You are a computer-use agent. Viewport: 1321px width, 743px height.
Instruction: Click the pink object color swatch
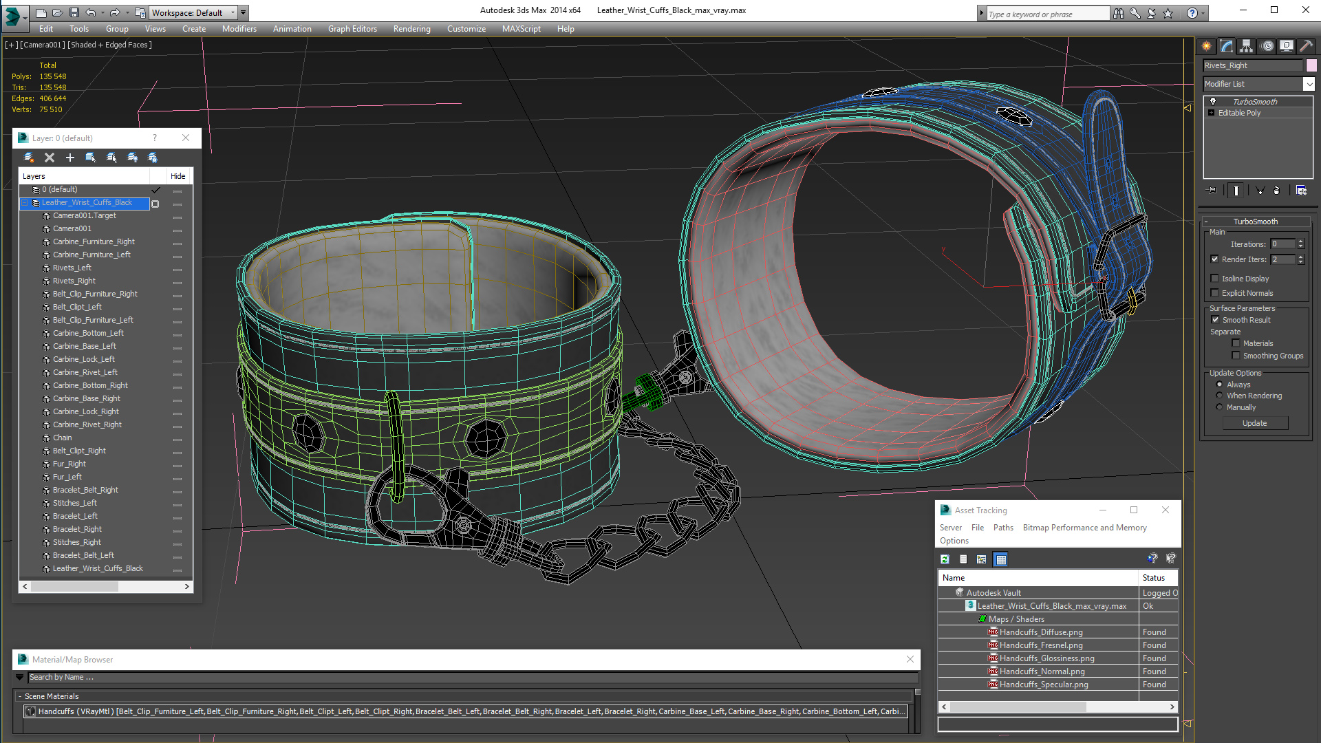pos(1311,65)
